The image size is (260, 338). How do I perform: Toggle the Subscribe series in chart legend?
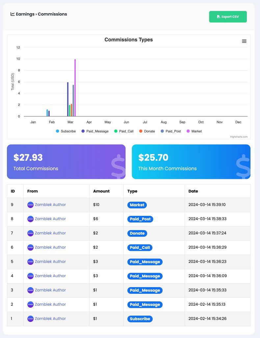point(66,131)
